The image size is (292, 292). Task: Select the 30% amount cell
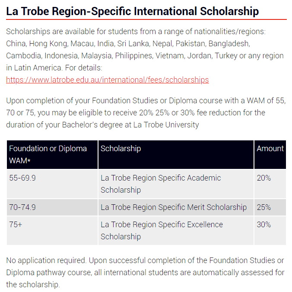270,231
